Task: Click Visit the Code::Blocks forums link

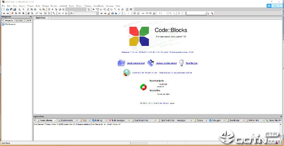Action: [145, 73]
